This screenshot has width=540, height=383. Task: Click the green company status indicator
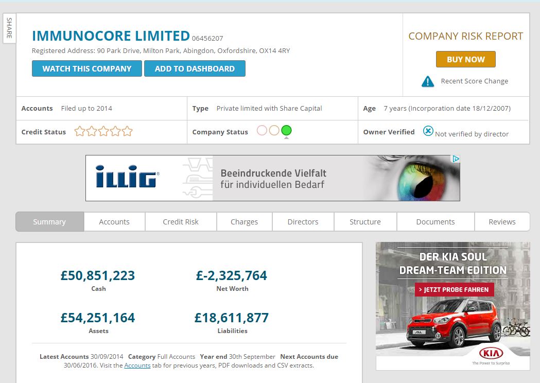[x=286, y=131]
